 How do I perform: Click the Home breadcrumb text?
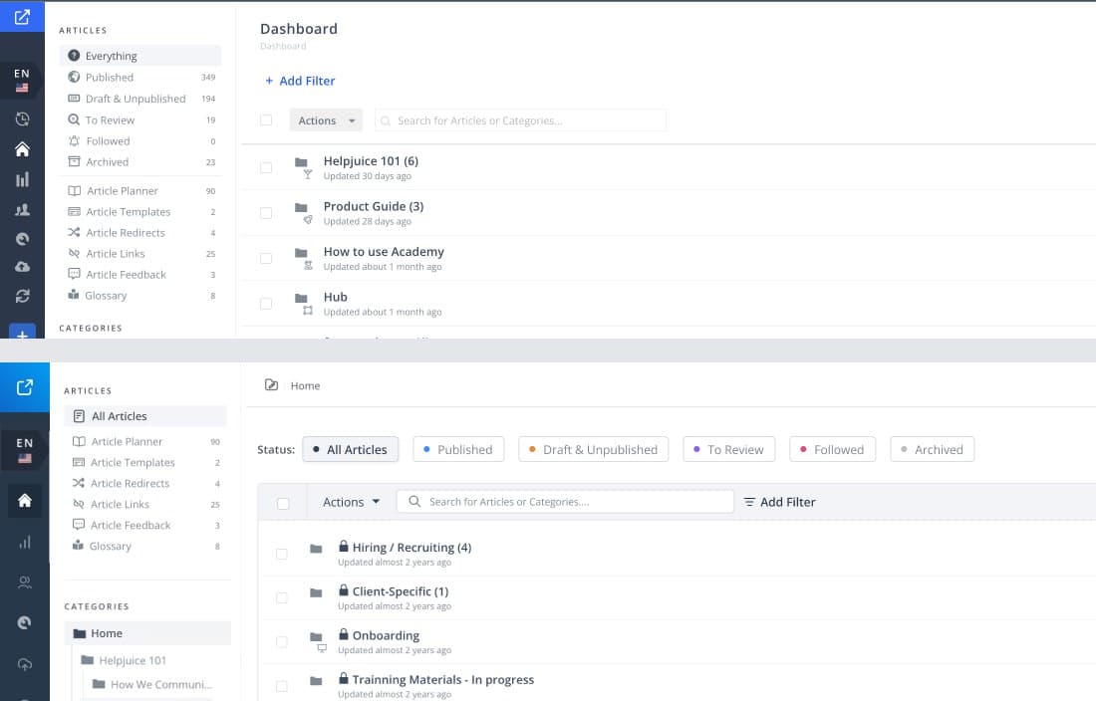click(306, 385)
